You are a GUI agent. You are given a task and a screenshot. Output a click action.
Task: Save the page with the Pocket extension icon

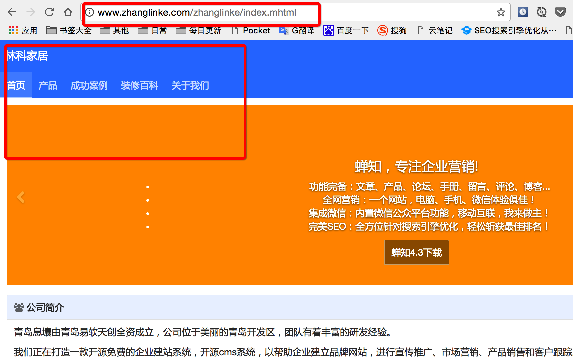[560, 12]
